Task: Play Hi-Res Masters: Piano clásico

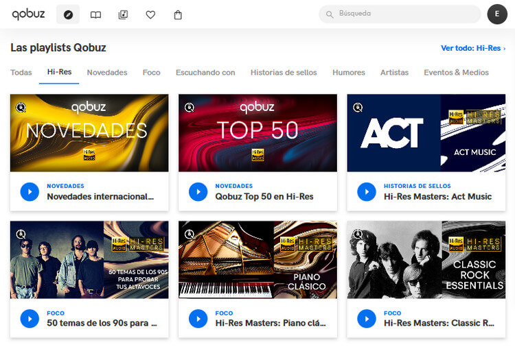Action: click(198, 319)
